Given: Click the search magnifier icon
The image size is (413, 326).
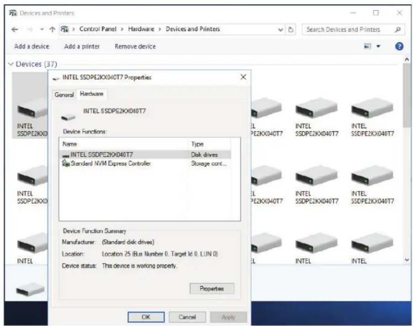Looking at the screenshot, I should click(x=398, y=30).
